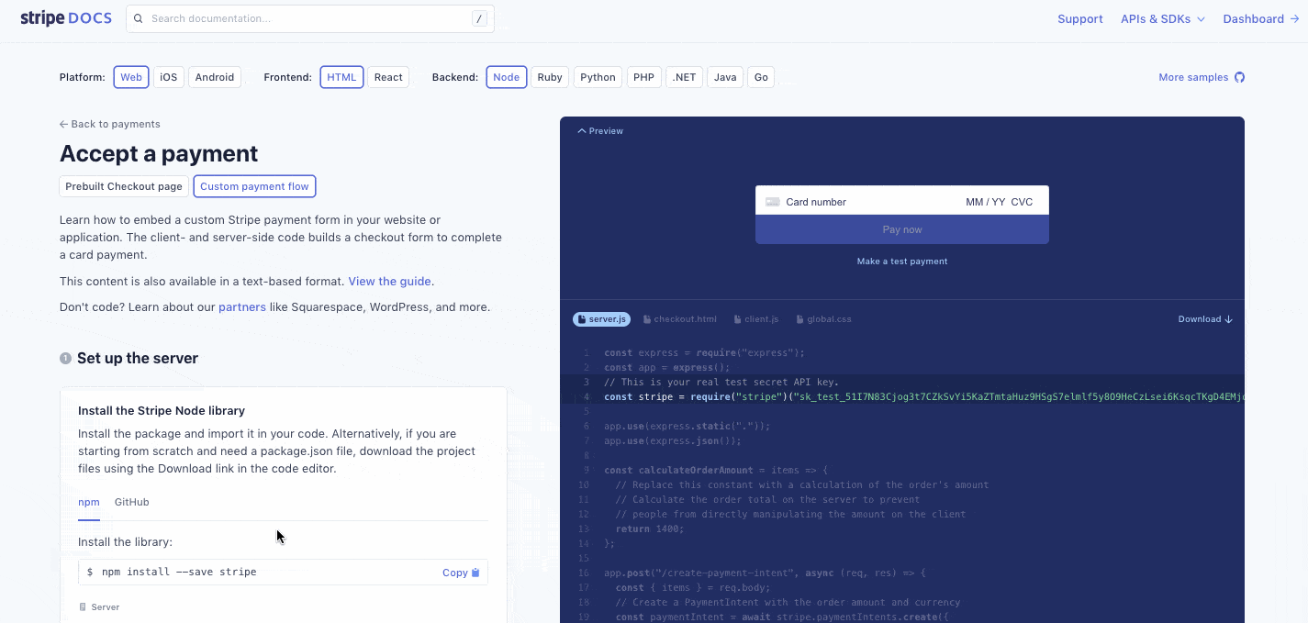1308x623 pixels.
Task: Select the Prebuilt Checkout page option
Action: (x=124, y=186)
